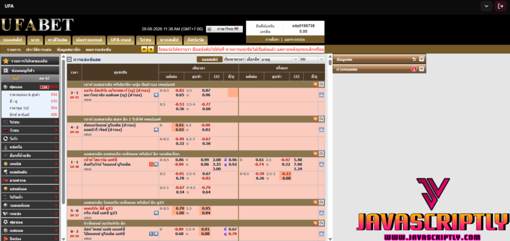Open the รายการ submenu link

point(13,50)
